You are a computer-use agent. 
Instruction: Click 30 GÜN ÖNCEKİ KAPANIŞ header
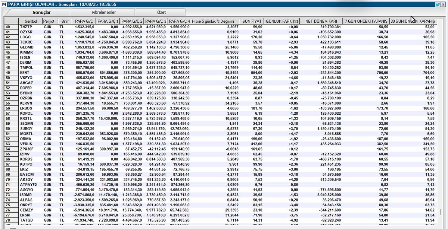[413, 21]
